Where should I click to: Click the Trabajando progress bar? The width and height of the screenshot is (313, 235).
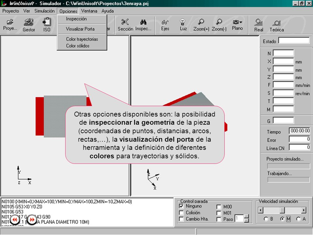point(289,180)
